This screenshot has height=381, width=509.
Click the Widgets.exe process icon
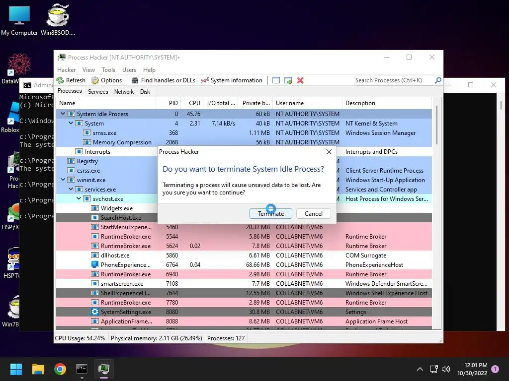click(x=95, y=208)
